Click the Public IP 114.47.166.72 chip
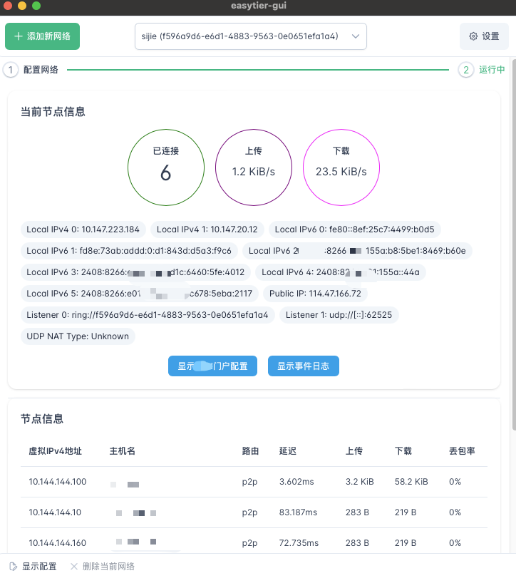Image resolution: width=516 pixels, height=578 pixels. 314,294
